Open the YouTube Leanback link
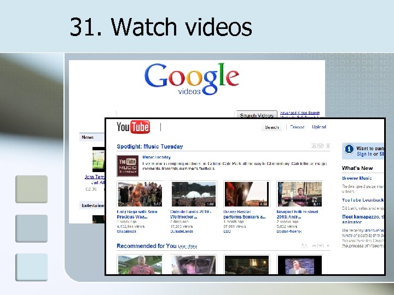 [363, 200]
